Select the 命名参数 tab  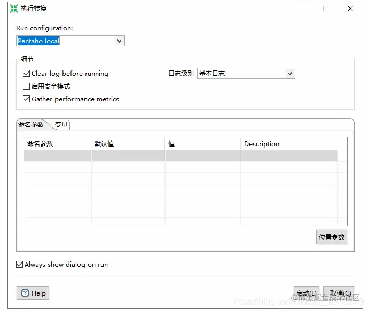pyautogui.click(x=31, y=124)
